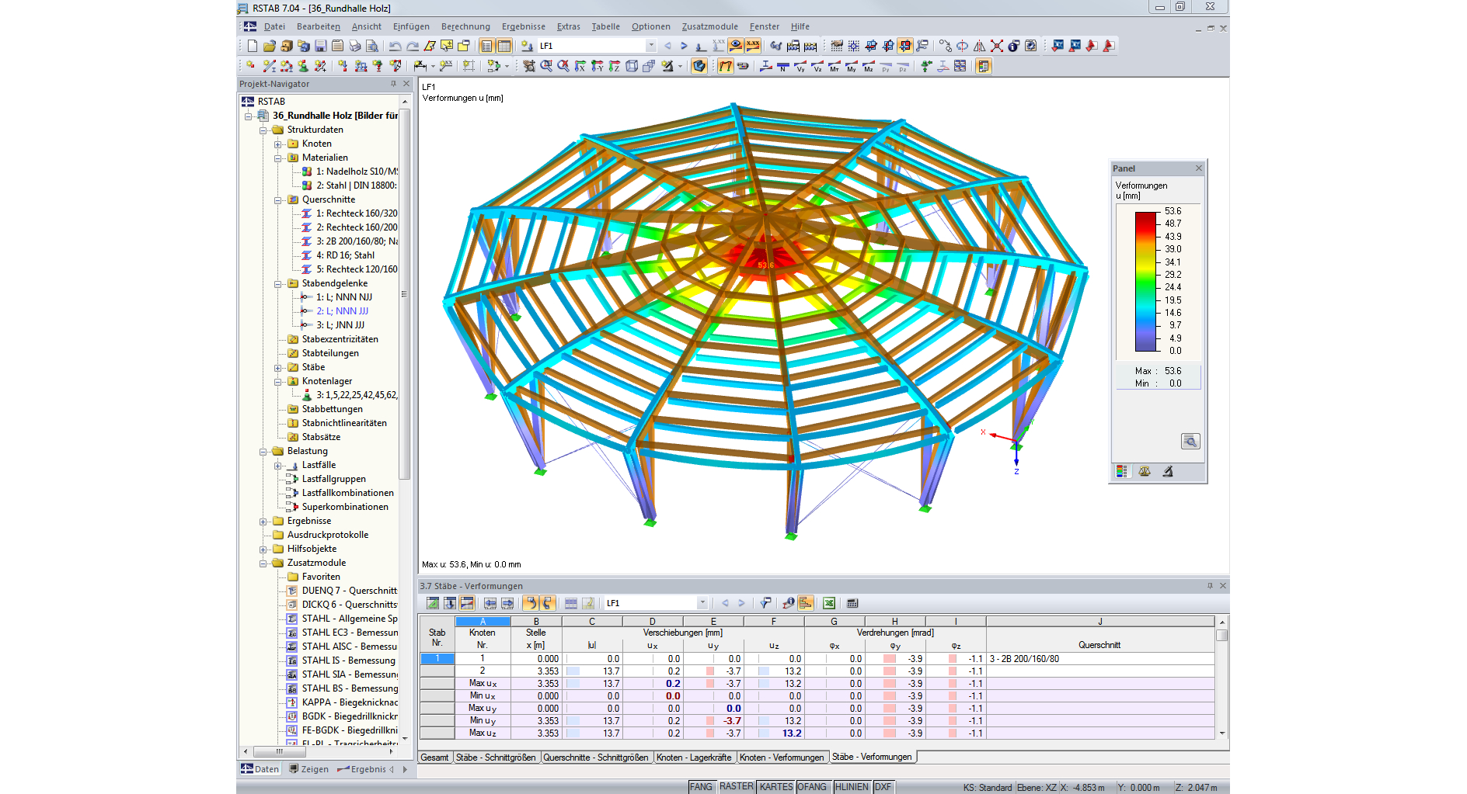Expand the Stäbe tree node
The image size is (1467, 794).
click(x=277, y=367)
